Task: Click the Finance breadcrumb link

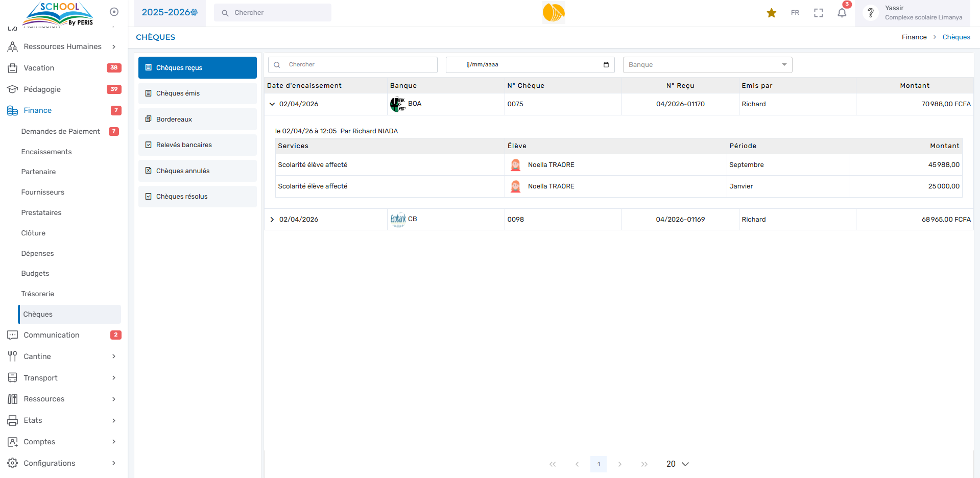Action: (x=914, y=37)
